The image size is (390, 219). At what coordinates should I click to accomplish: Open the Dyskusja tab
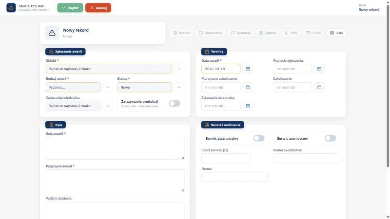[241, 33]
